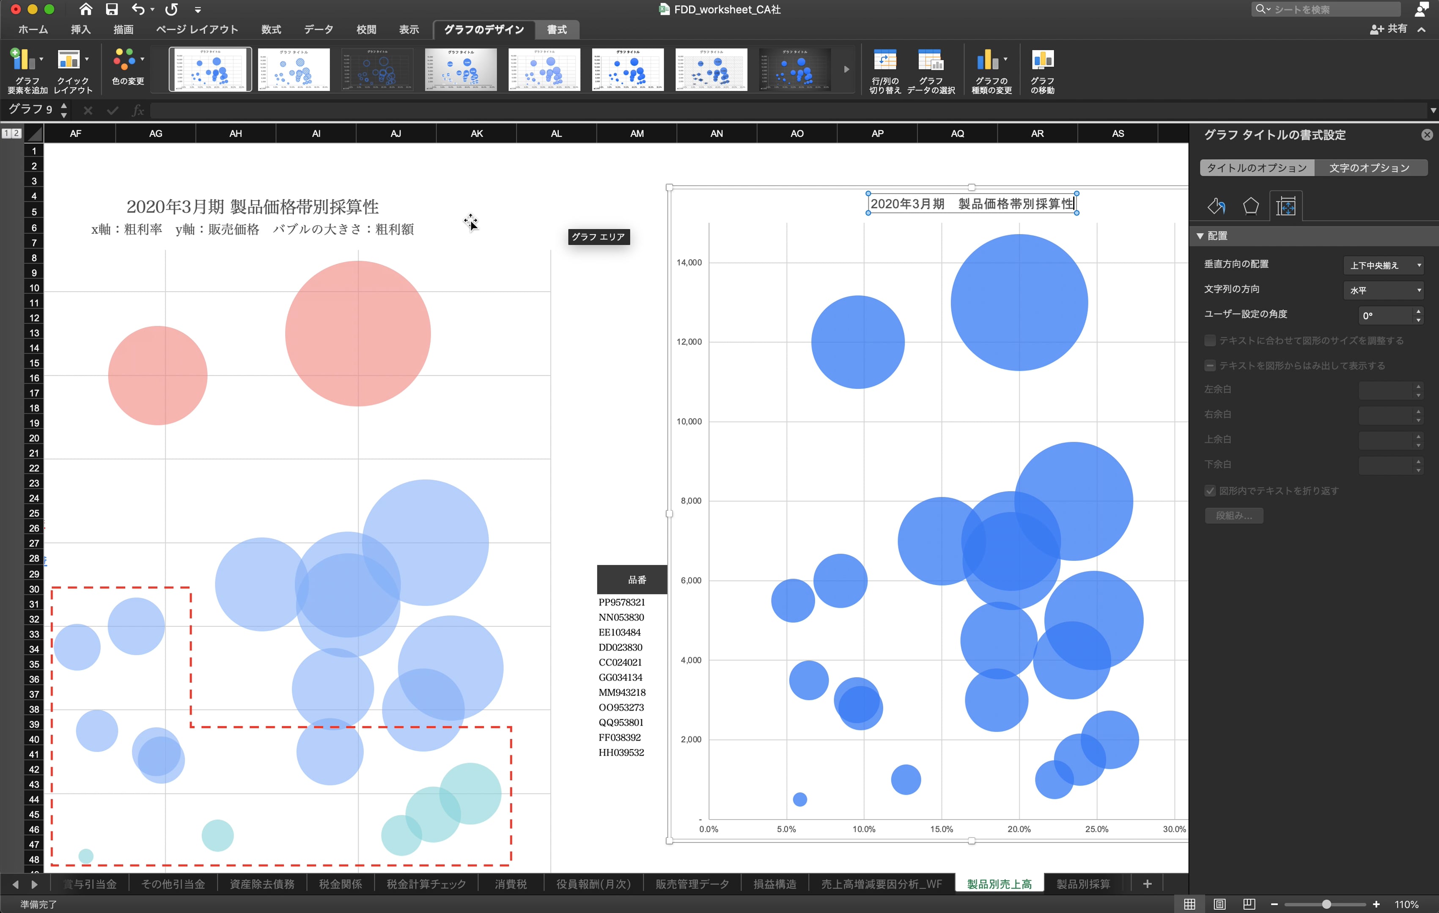
Task: Click the Fill & Line paint bucket icon
Action: pos(1216,206)
